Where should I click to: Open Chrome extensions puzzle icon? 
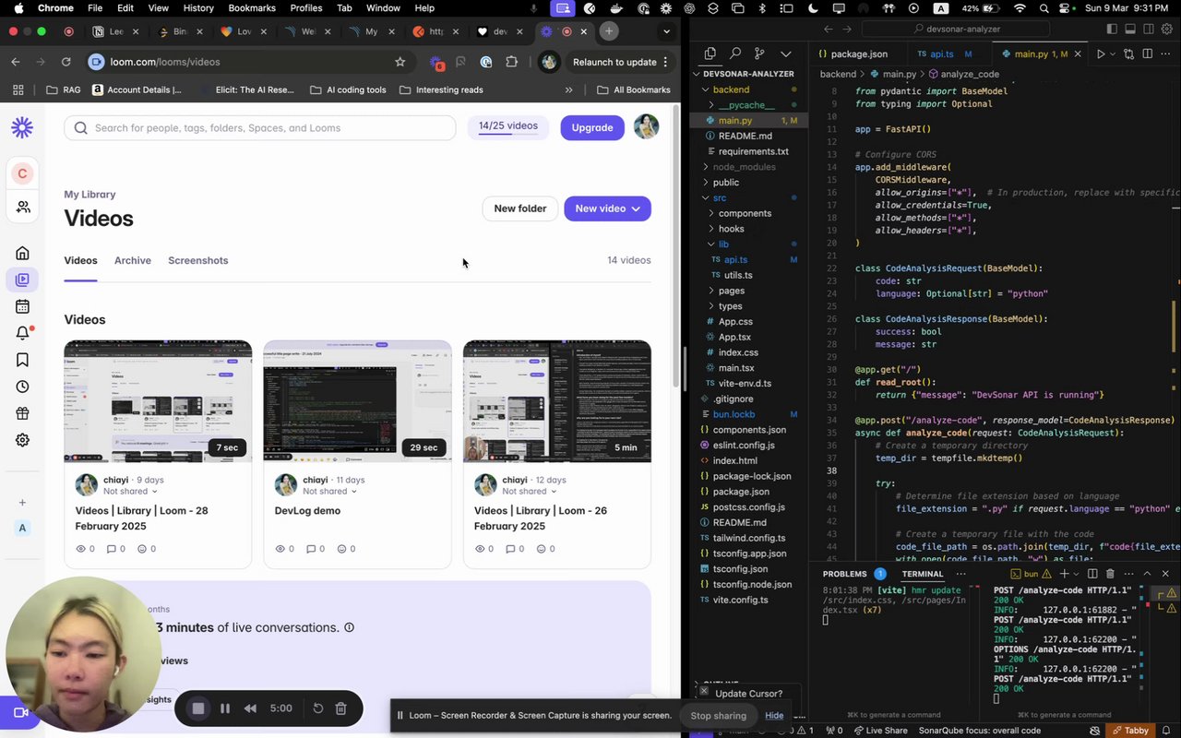point(512,62)
